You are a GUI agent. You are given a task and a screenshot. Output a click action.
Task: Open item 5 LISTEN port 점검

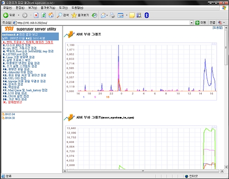coord(15,54)
